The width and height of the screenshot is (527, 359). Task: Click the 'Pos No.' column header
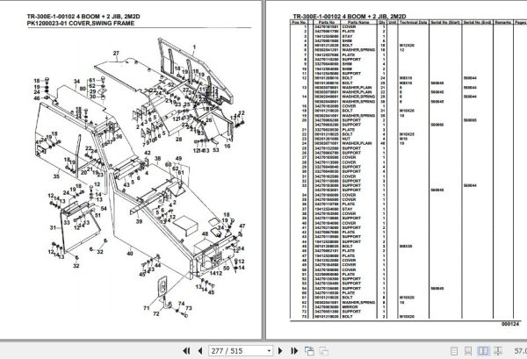coord(299,22)
